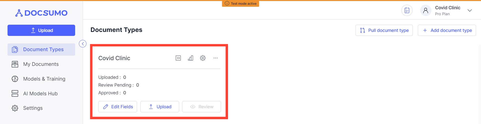Viewport: 481px width, 124px height.
Task: Click the 'Pro Plan' label in header
Action: tap(442, 14)
